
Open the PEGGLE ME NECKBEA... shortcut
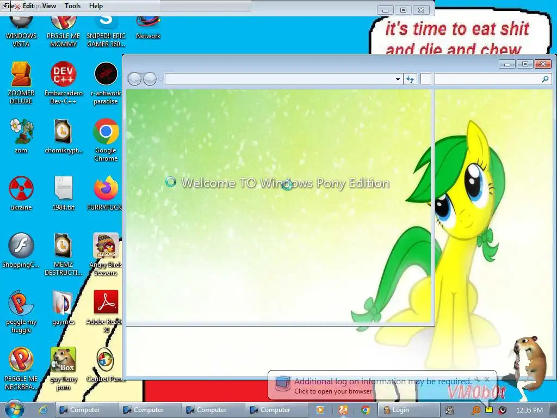point(21,369)
